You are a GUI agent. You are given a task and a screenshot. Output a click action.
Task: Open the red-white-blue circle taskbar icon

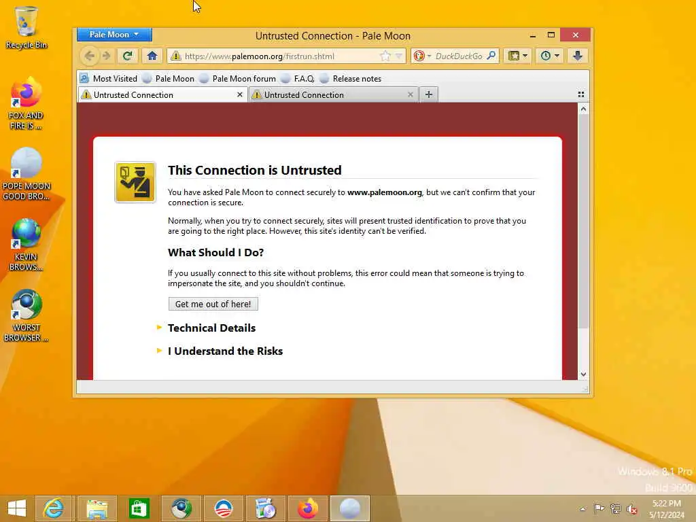[x=223, y=508]
